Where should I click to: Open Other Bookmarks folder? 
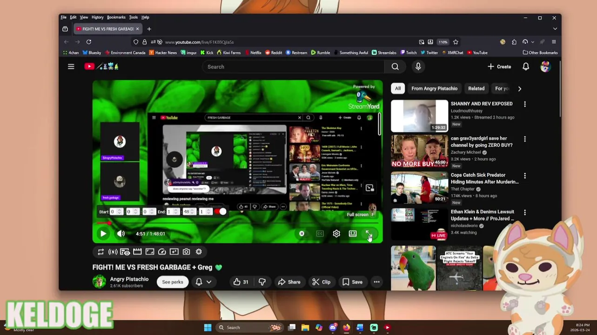coord(540,53)
